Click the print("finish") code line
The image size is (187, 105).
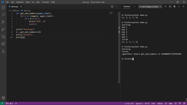24,35
